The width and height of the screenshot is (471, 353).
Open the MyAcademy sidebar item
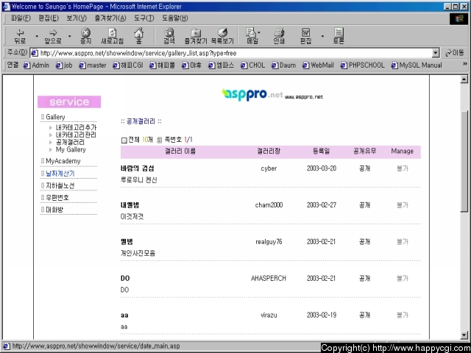coord(63,161)
